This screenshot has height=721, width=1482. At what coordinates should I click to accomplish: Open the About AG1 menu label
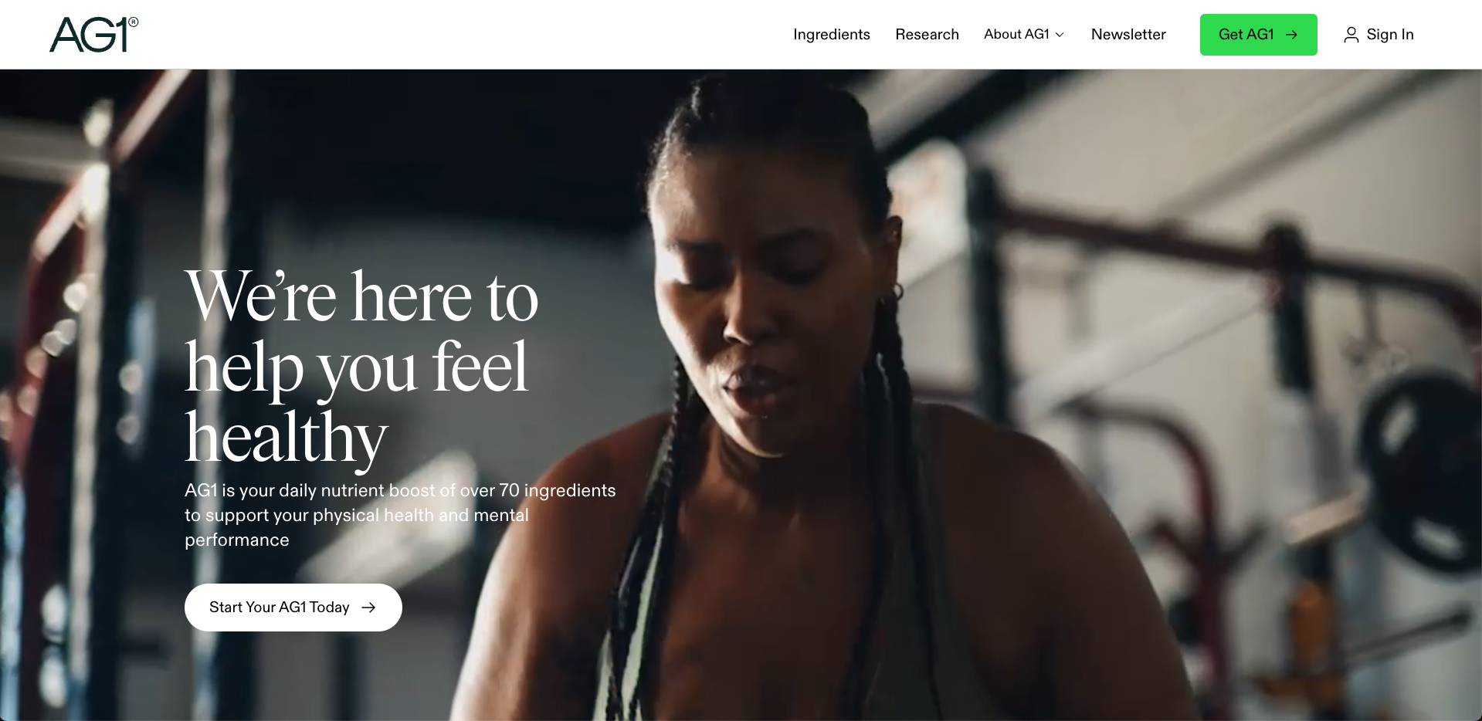tap(1016, 34)
